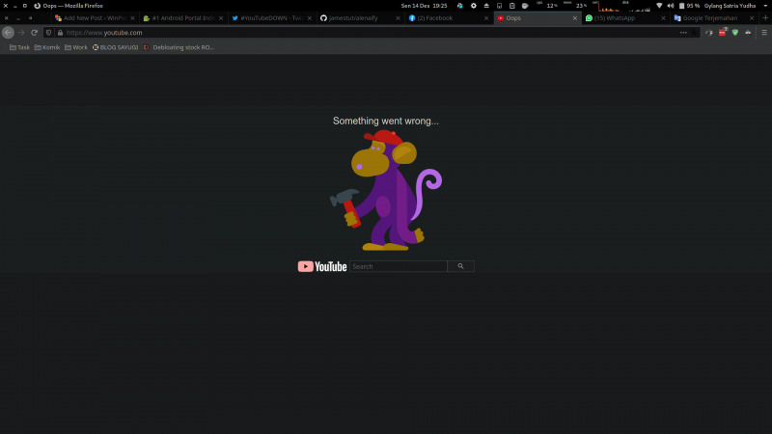Open the clipboard icon in panel
The height and width of the screenshot is (434, 772).
512,6
